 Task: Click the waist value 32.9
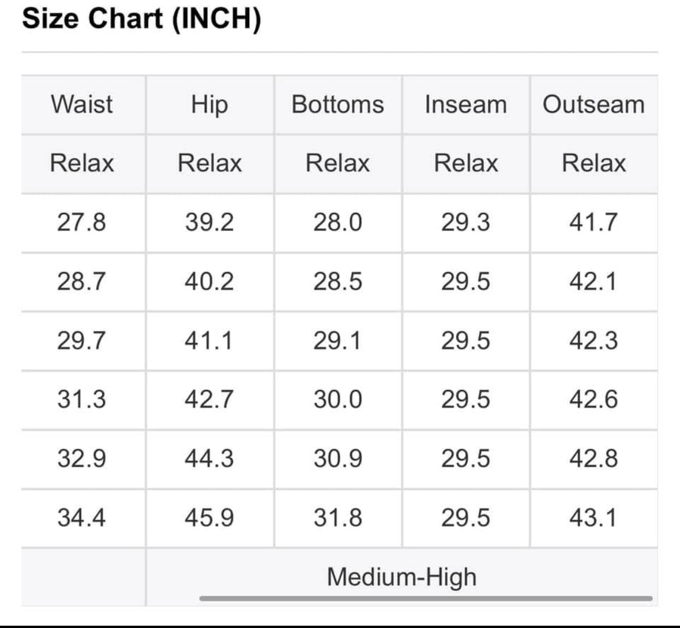tap(81, 458)
